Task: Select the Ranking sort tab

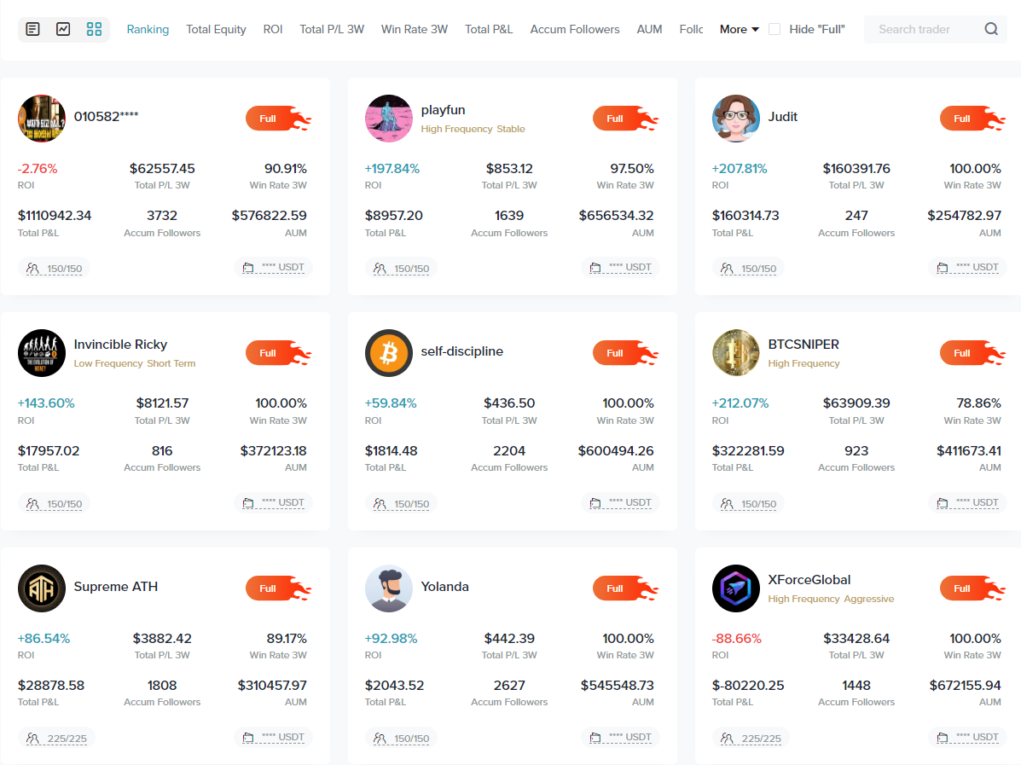Action: (148, 29)
